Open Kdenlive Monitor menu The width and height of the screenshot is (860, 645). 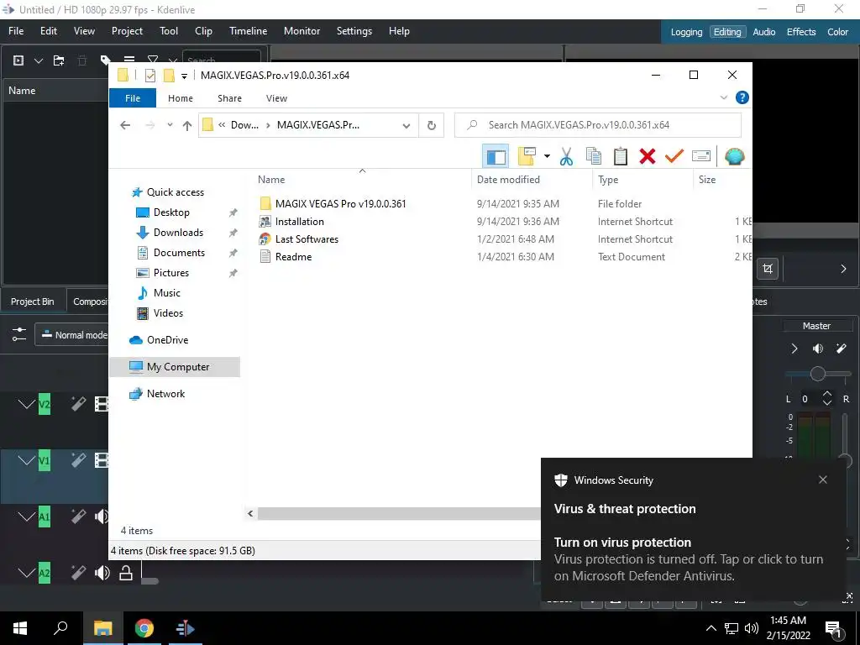(302, 31)
